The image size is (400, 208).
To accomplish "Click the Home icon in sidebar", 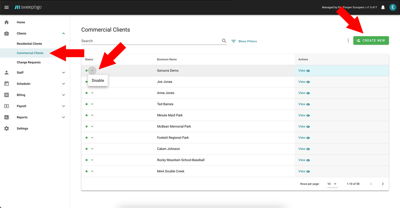I will [7, 22].
